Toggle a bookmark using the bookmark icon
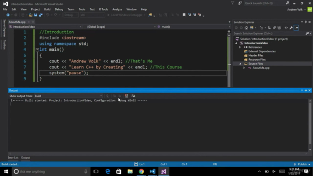Viewport: 313px width, 176px height. (184, 15)
